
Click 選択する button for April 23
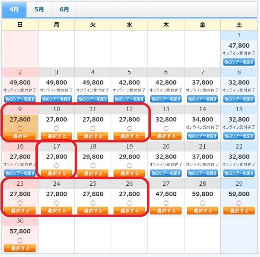coord(20,210)
